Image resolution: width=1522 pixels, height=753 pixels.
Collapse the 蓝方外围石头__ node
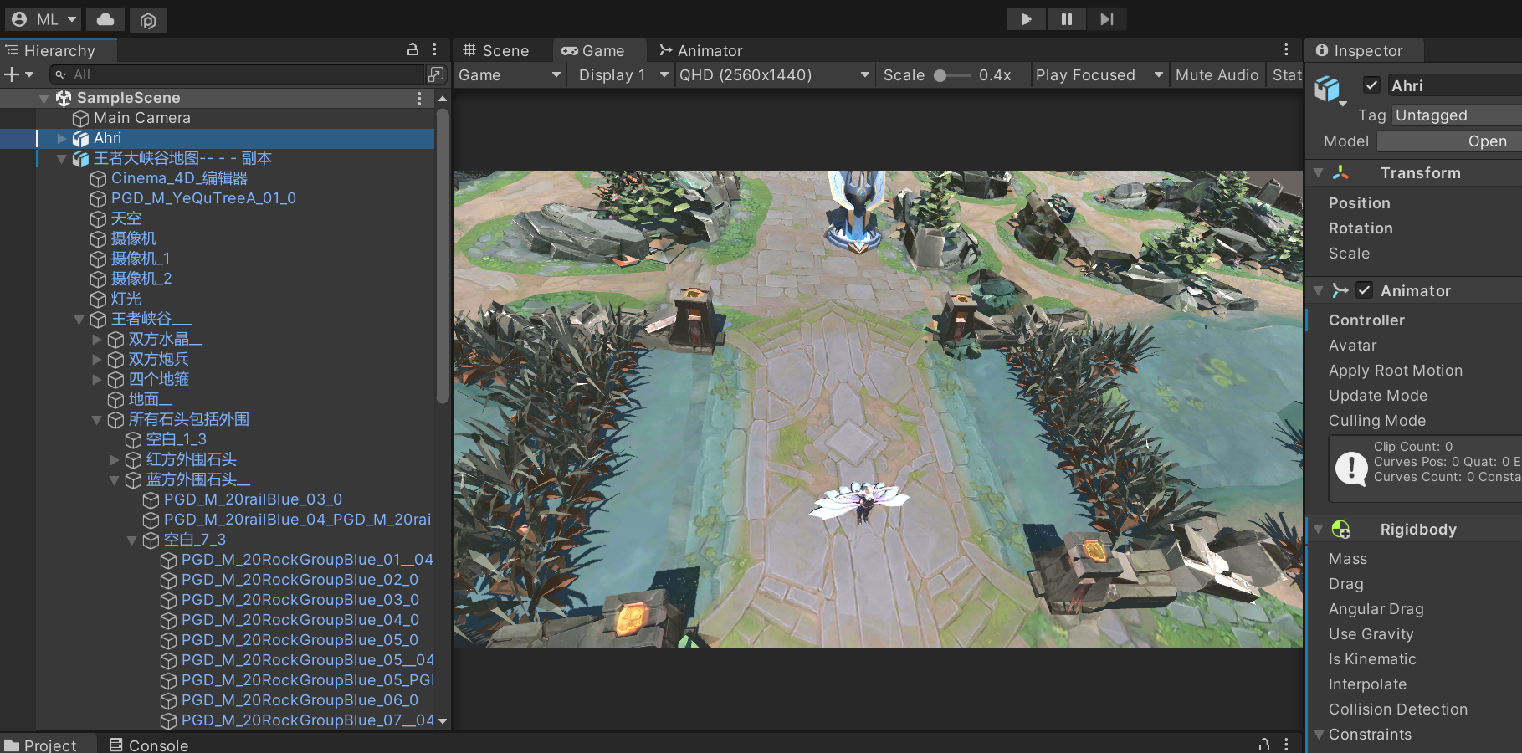click(x=114, y=479)
